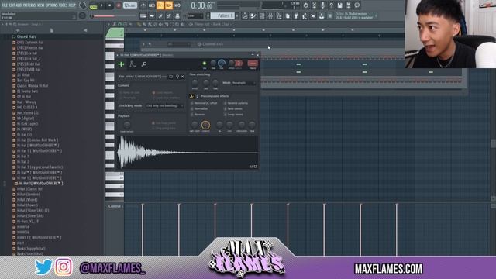
Task: Toggle pattern/song mode switch
Action: click(93, 5)
